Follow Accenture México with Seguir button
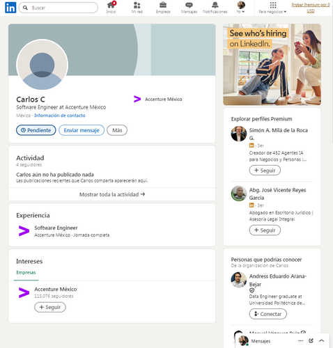This screenshot has height=348, width=333. tap(50, 307)
